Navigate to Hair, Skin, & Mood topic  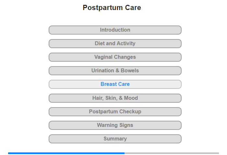point(115,98)
